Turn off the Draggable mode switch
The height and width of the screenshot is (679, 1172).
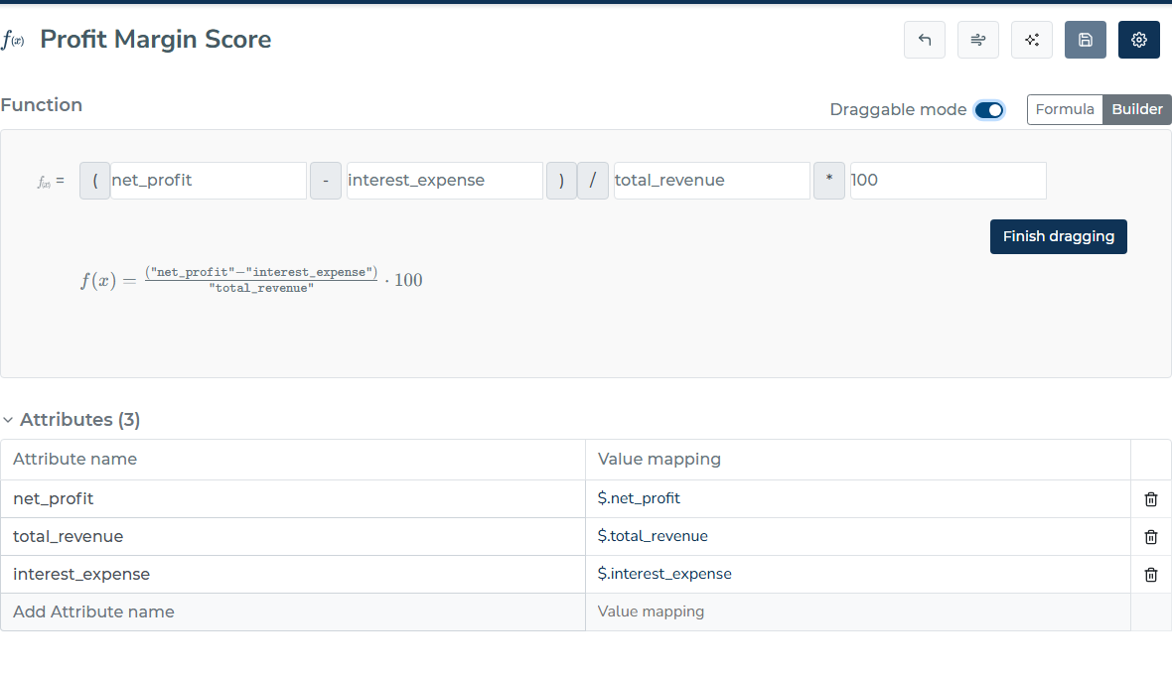coord(989,110)
